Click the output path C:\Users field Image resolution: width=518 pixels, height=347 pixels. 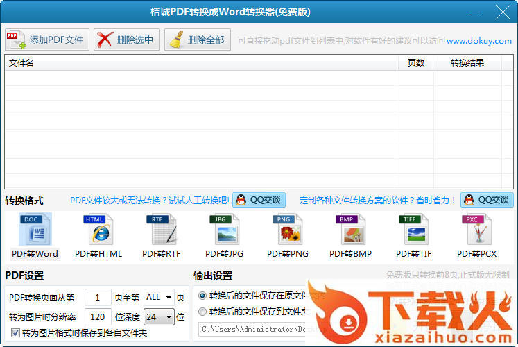(x=252, y=329)
